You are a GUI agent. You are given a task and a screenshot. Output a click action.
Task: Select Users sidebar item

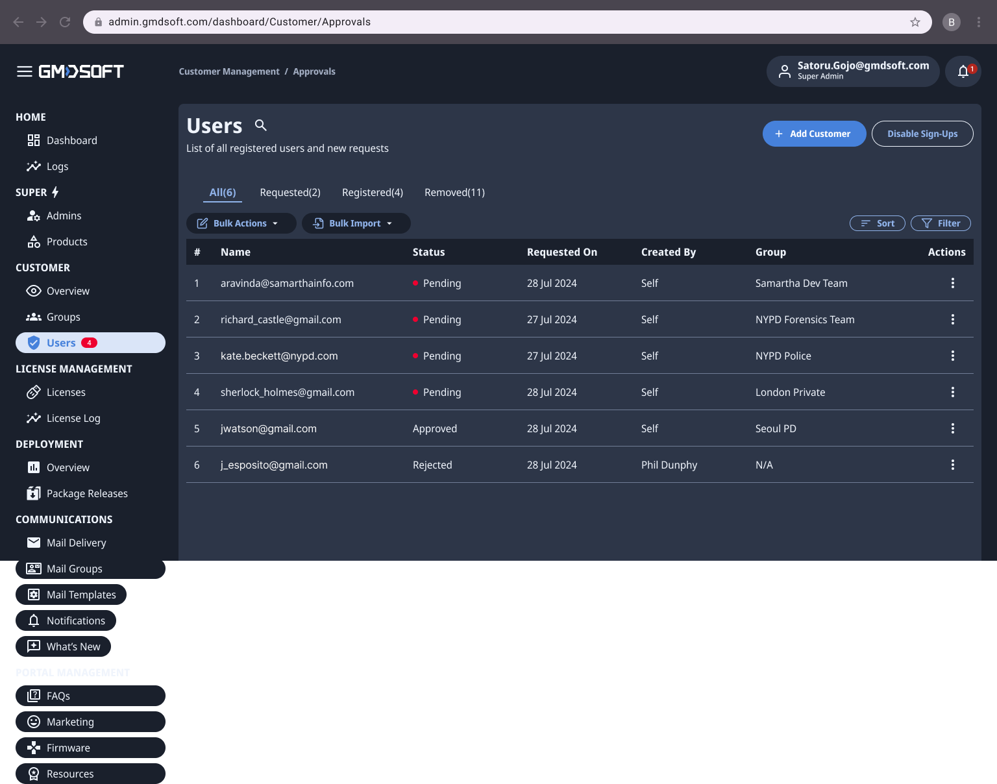90,343
